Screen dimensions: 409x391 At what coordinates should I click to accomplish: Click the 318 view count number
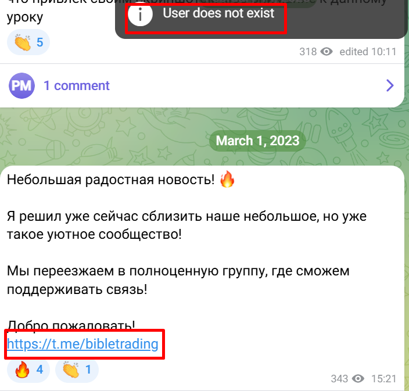click(308, 52)
